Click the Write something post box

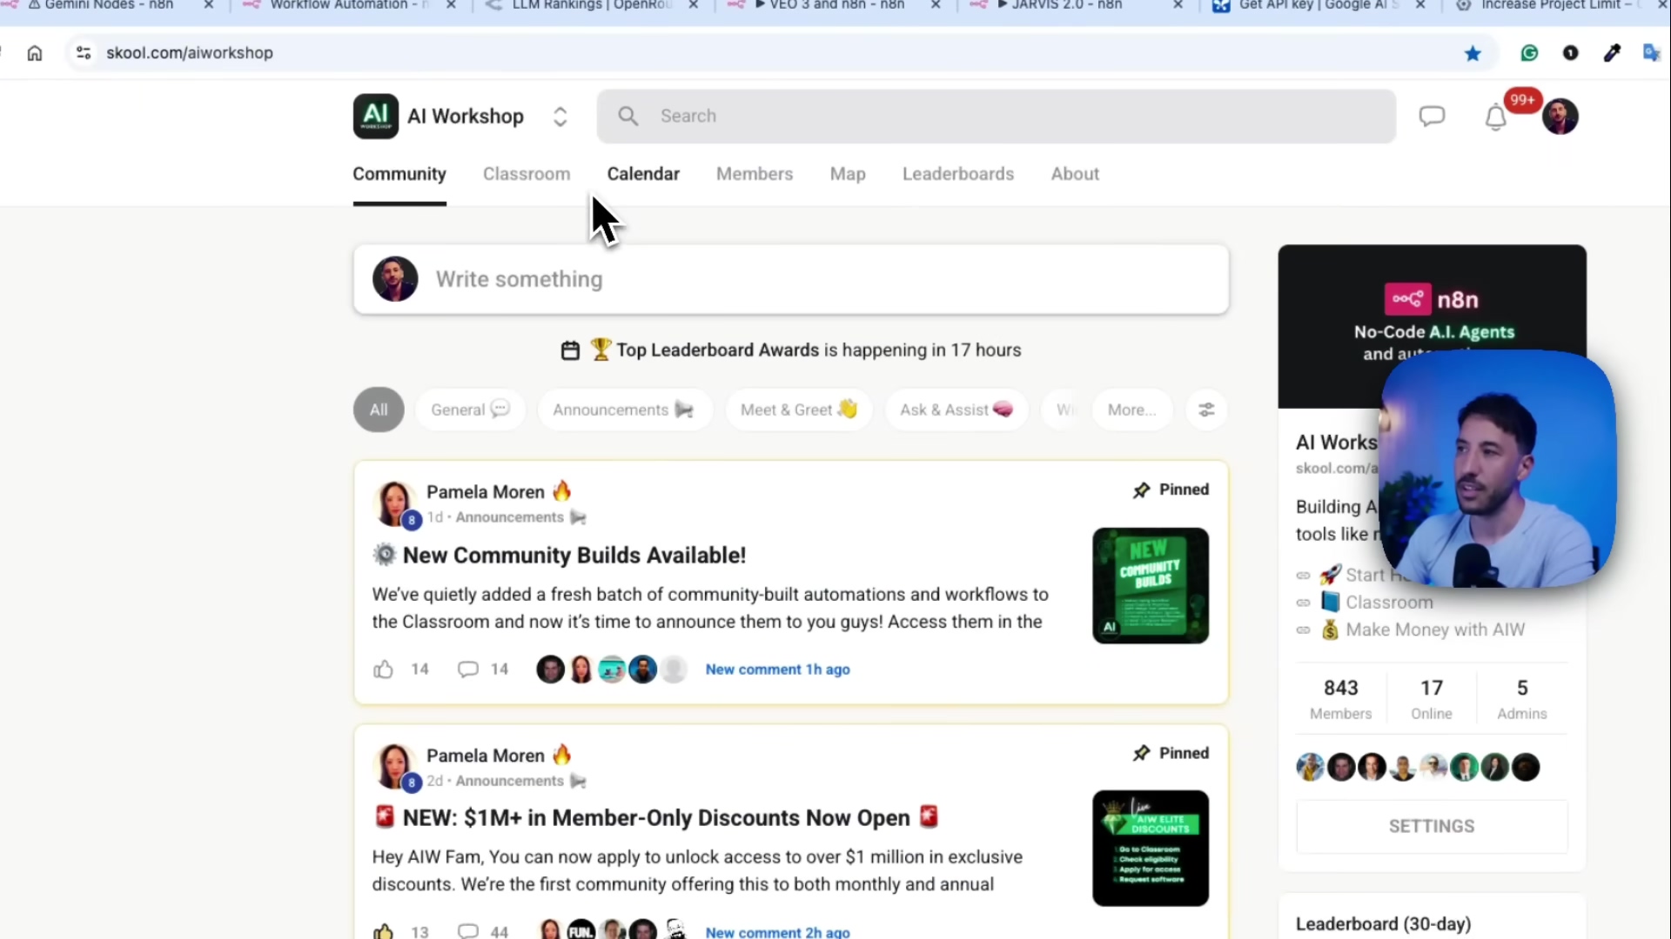(x=791, y=279)
